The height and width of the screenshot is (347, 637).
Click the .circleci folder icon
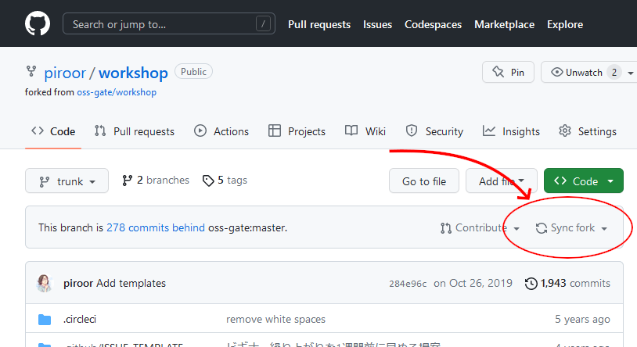pos(45,320)
